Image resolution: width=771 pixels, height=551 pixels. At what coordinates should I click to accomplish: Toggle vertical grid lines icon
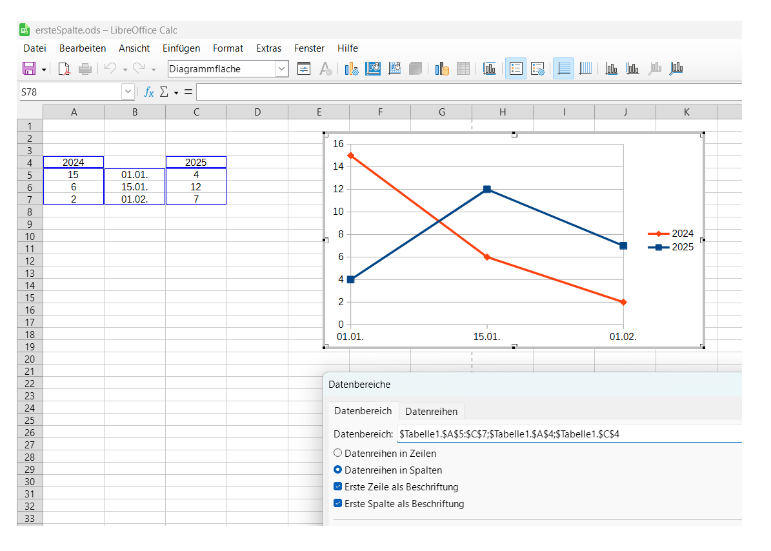click(x=585, y=68)
